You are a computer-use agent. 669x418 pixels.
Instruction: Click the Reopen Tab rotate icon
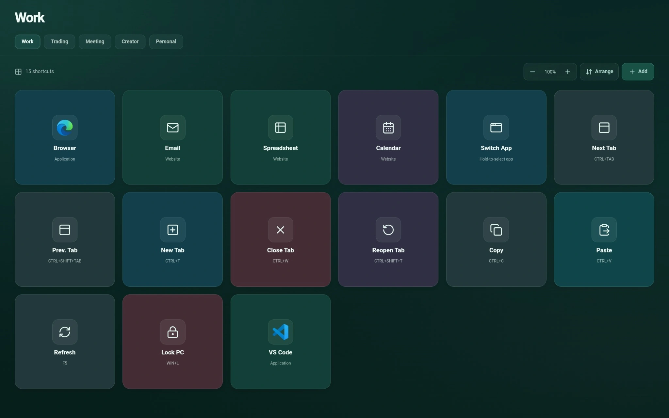point(388,230)
